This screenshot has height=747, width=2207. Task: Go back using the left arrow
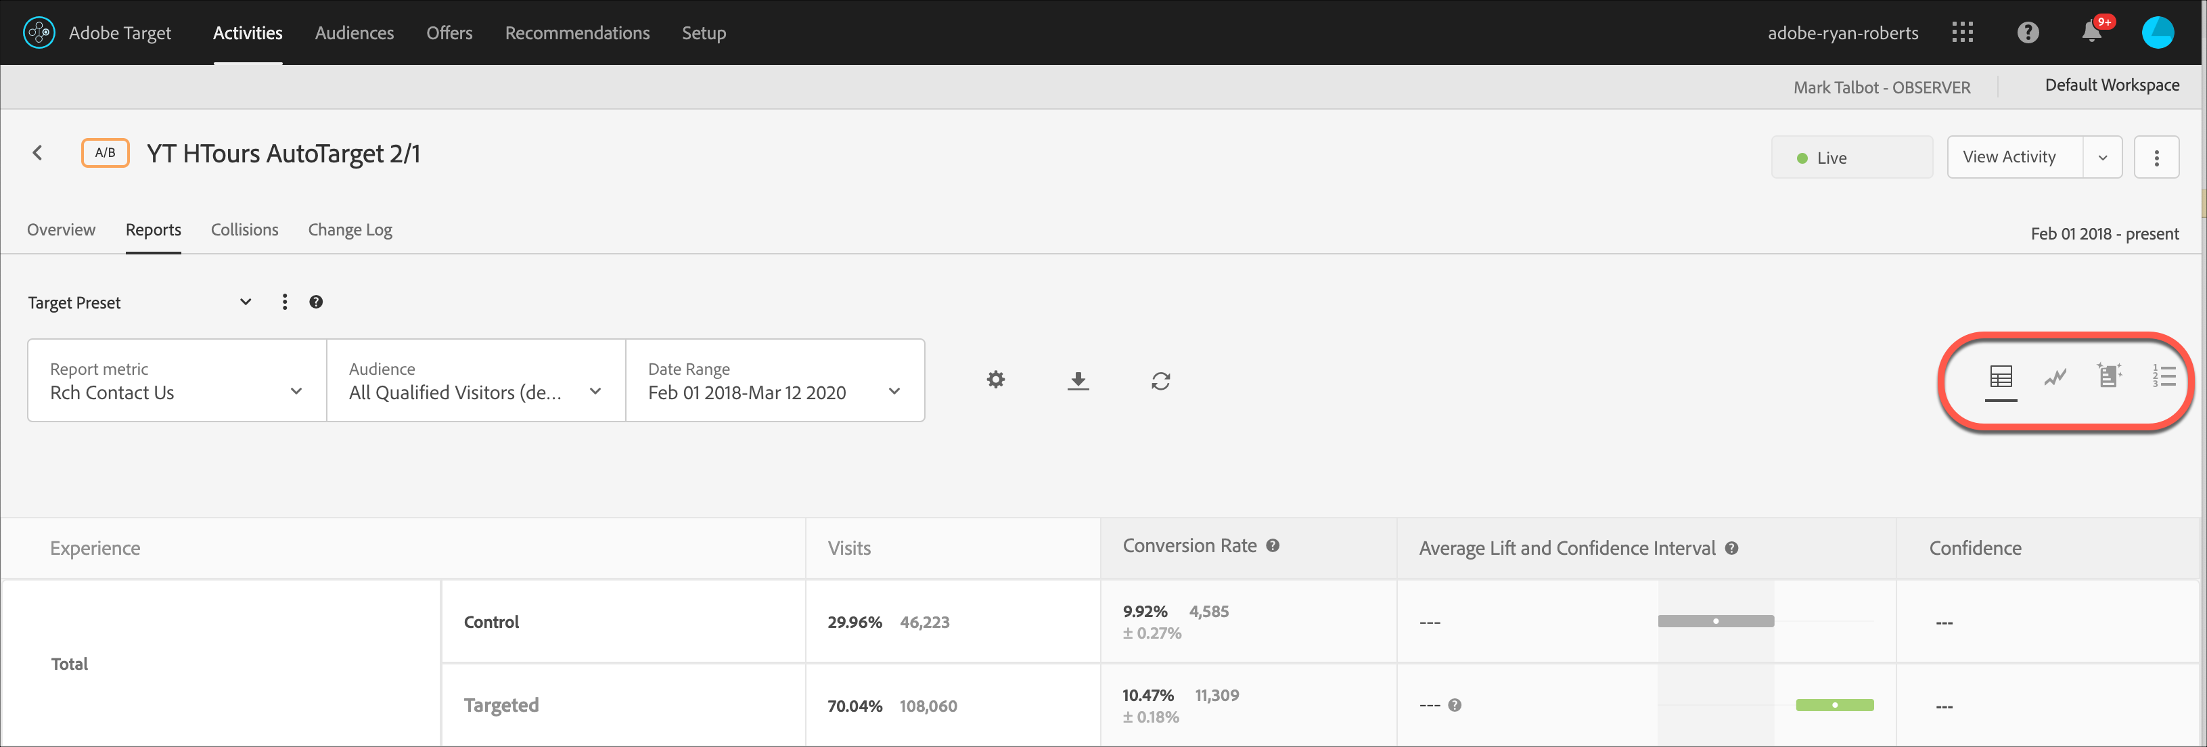pos(38,152)
